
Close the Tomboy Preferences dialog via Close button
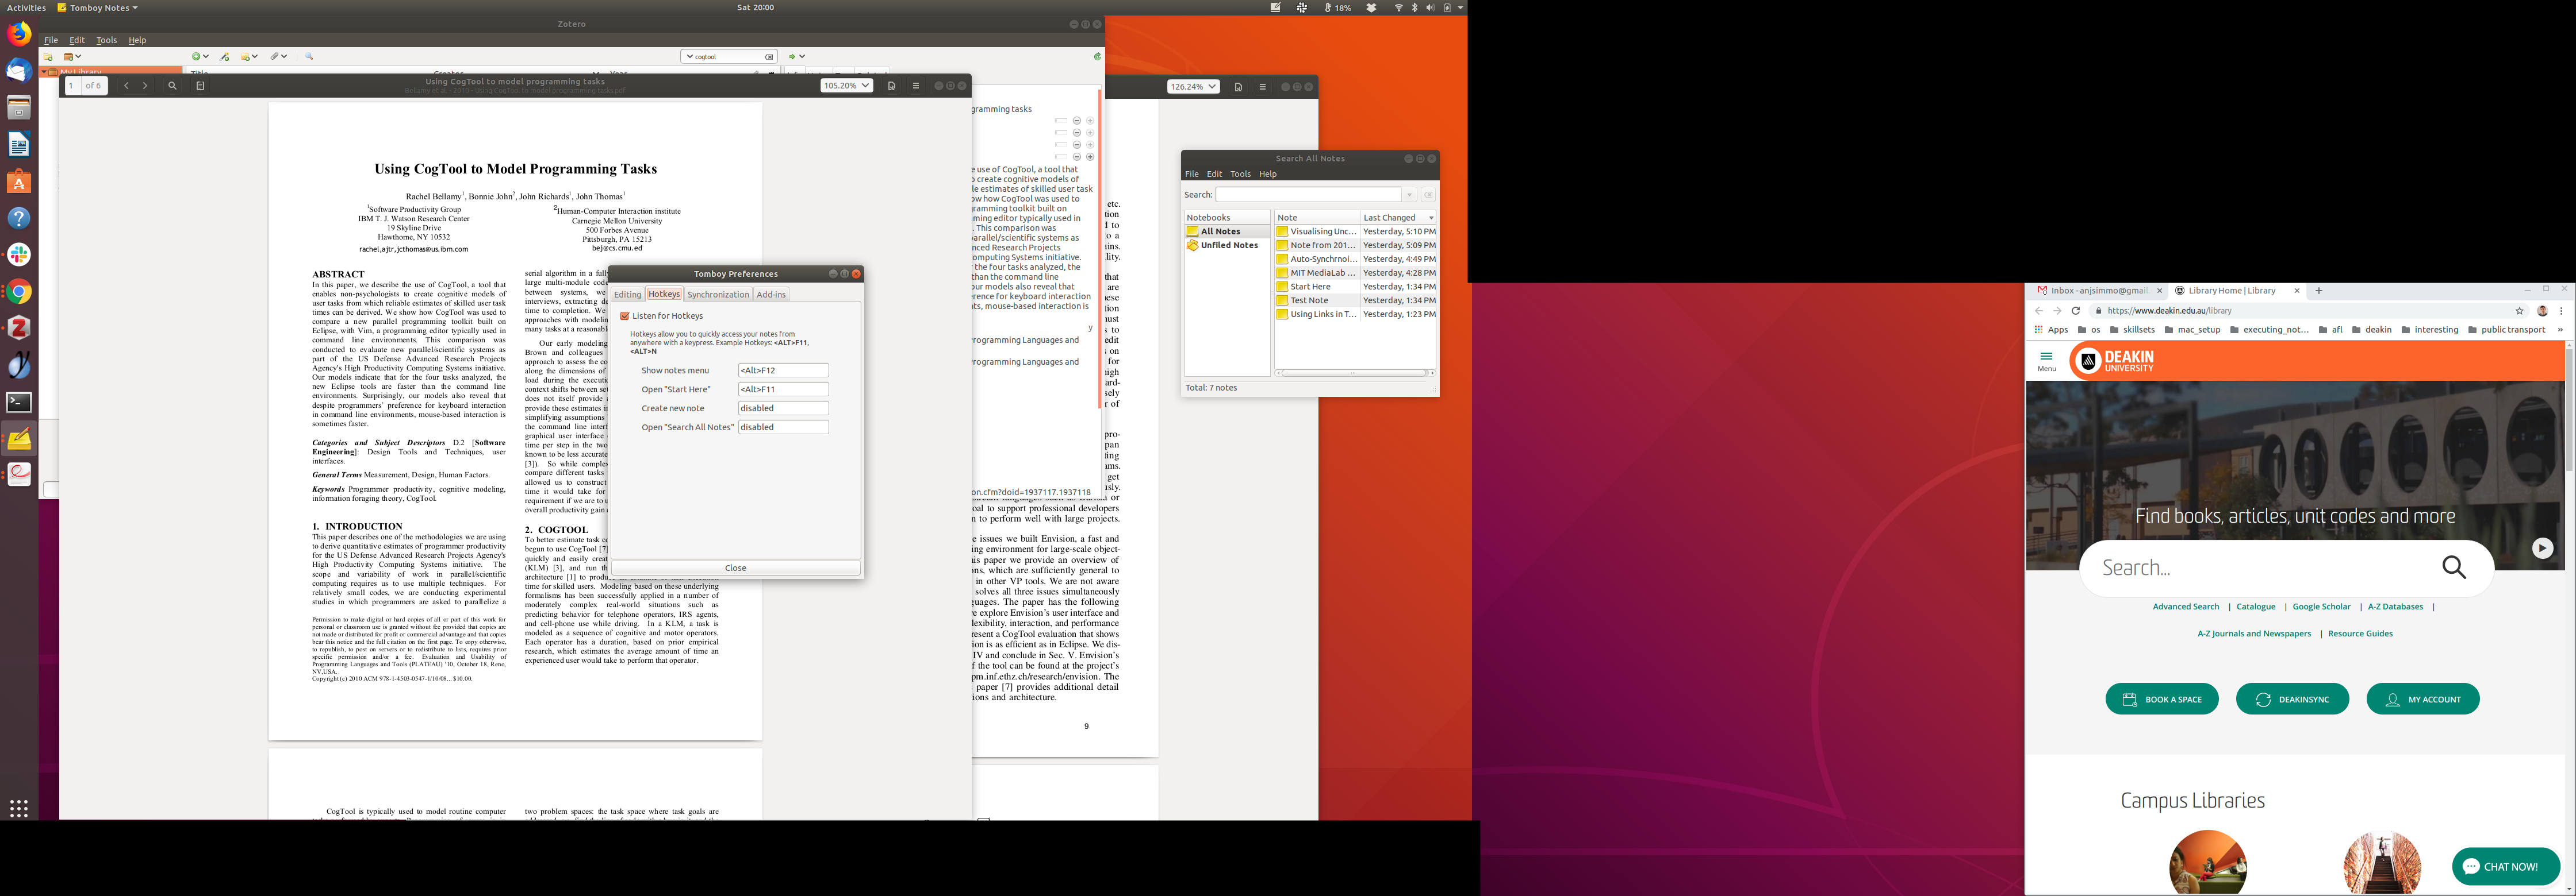click(x=735, y=567)
